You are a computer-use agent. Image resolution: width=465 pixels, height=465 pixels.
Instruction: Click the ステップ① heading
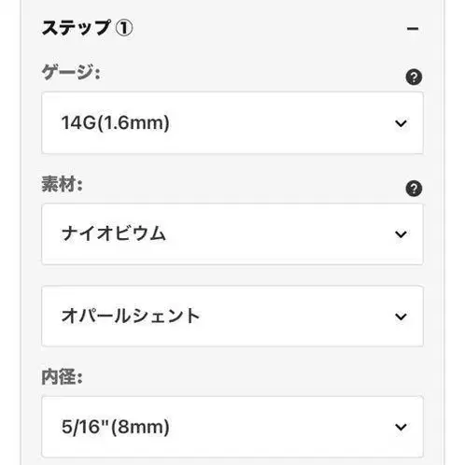tap(87, 27)
